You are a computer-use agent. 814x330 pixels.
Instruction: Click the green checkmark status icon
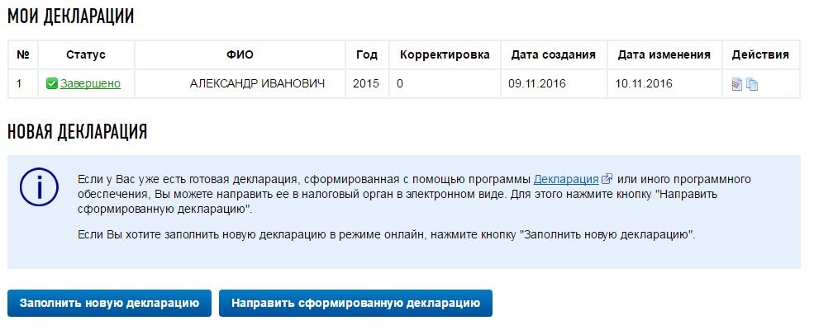click(x=52, y=83)
